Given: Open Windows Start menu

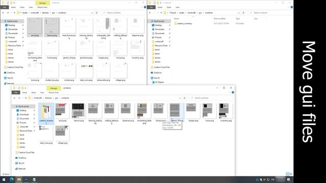Looking at the screenshot, I should (x=4, y=179).
